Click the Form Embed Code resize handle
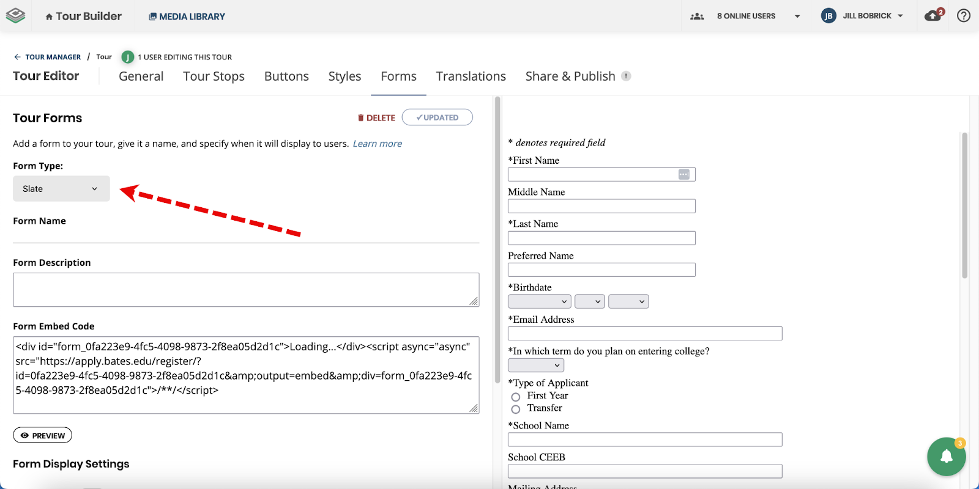 474,408
